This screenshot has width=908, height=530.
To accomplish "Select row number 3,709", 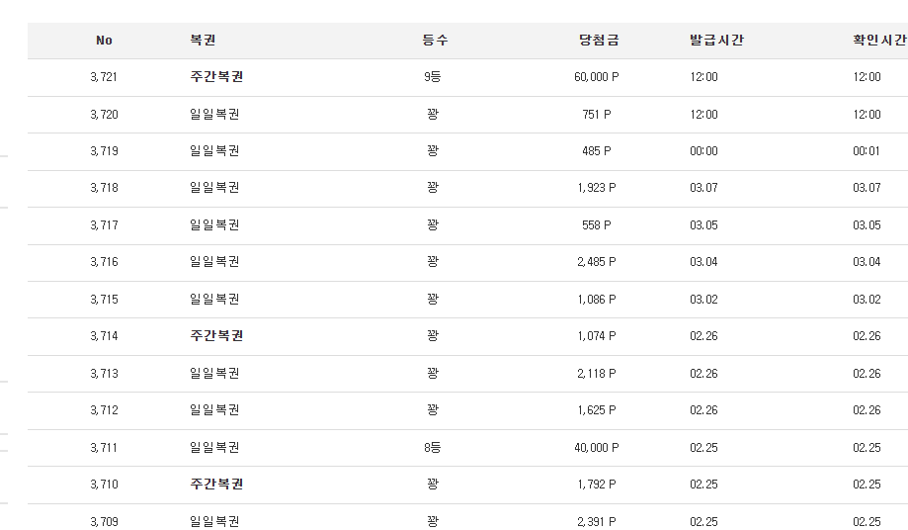I will point(104,522).
